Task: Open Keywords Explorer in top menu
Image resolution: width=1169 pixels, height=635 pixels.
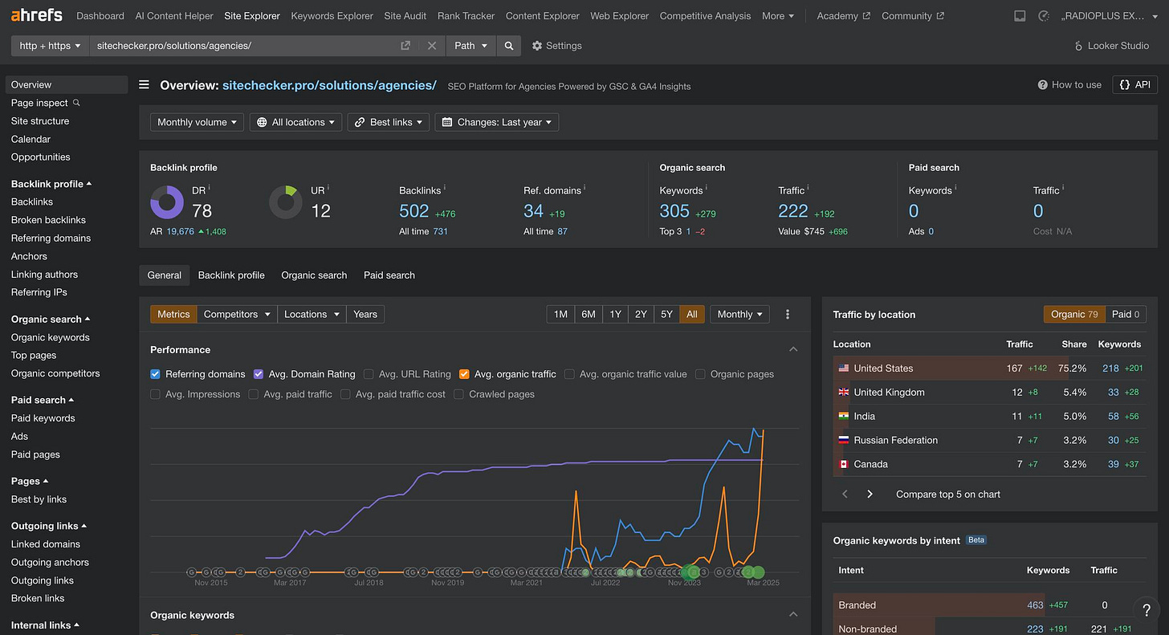Action: [332, 15]
